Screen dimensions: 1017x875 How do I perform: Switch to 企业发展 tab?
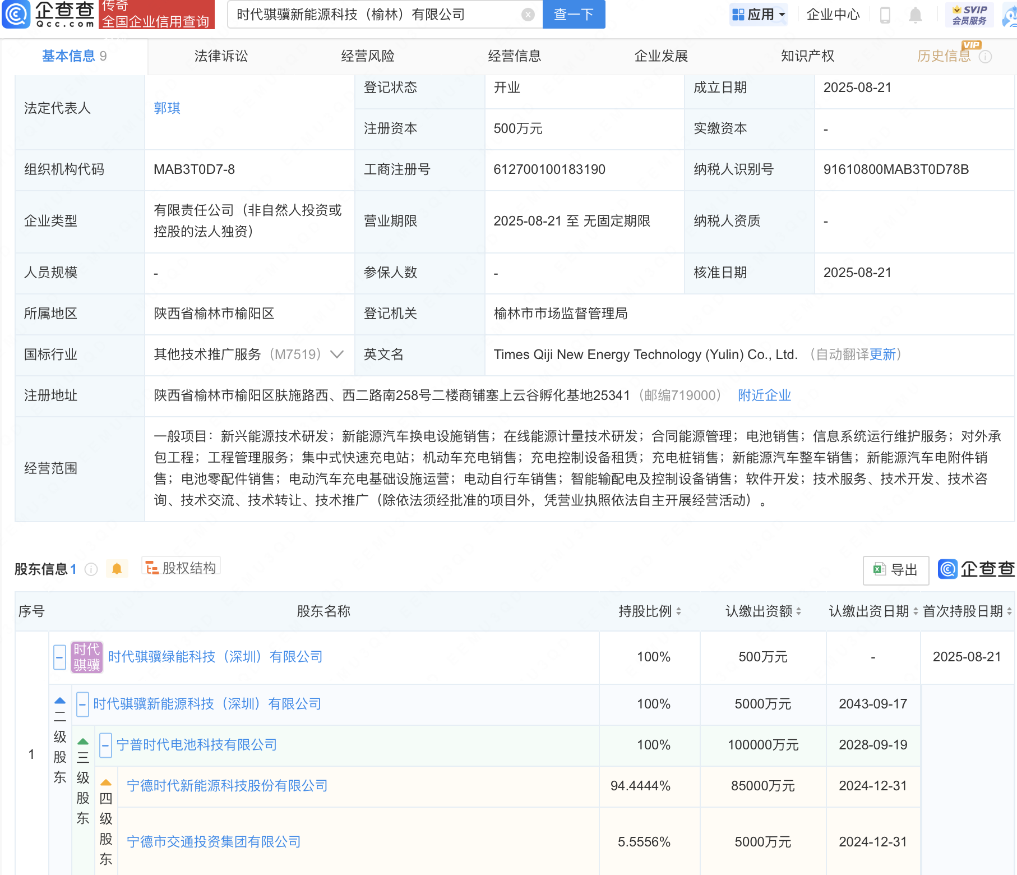[x=661, y=56]
